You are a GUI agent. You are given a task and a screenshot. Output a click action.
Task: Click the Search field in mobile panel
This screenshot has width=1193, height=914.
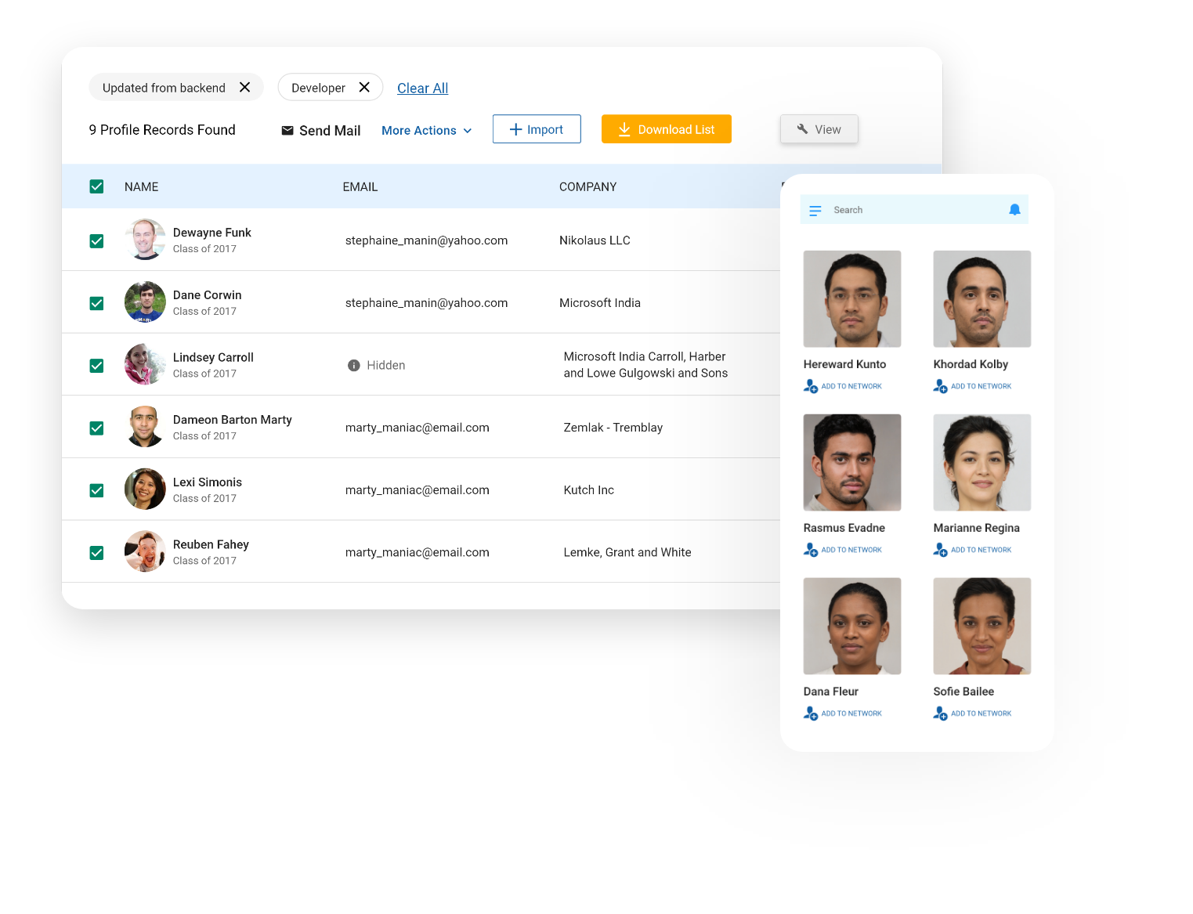pyautogui.click(x=913, y=210)
